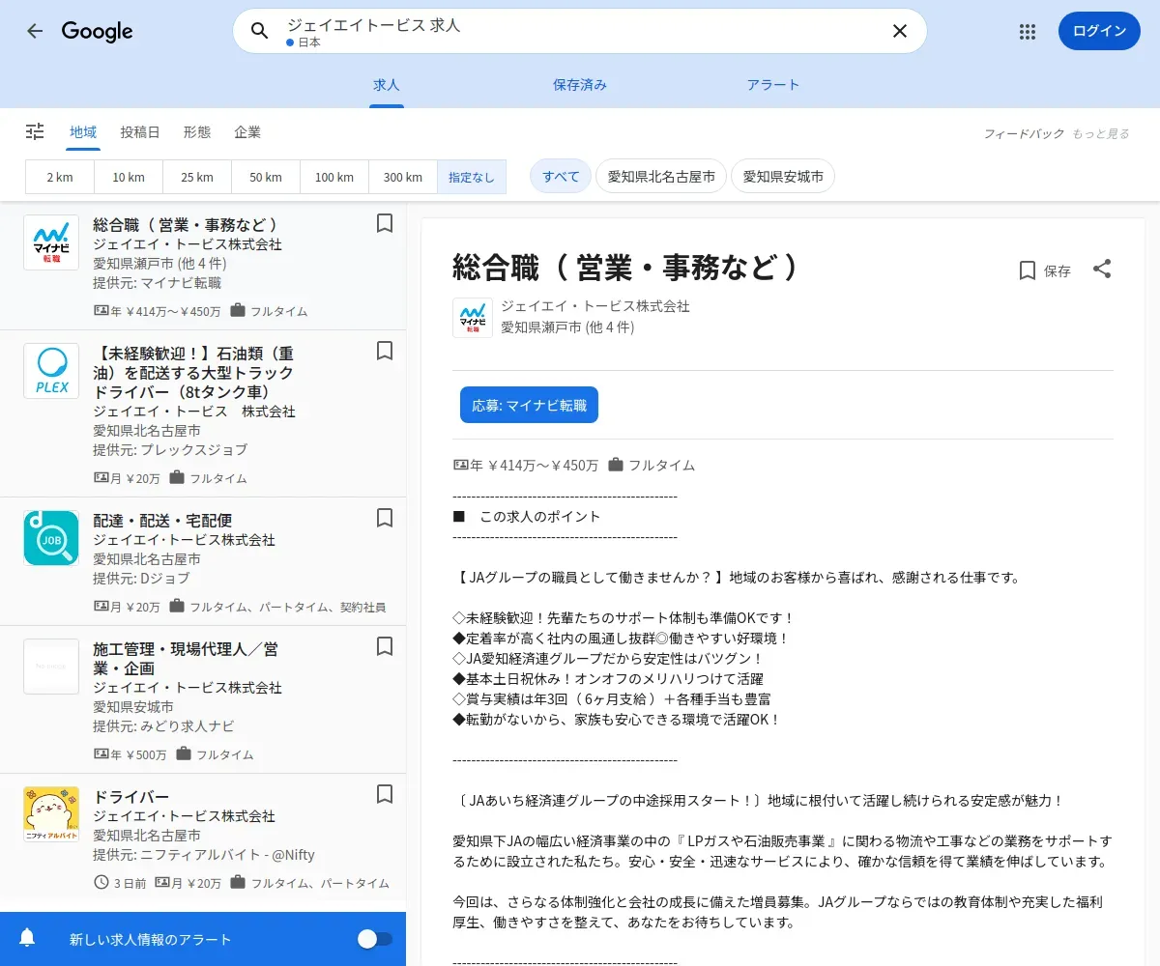Select the 投稿日 filter tab
The height and width of the screenshot is (966, 1160).
[x=140, y=132]
